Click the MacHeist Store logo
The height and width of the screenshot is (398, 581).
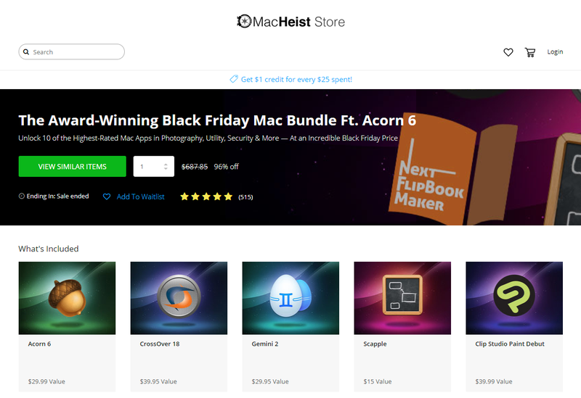pyautogui.click(x=291, y=22)
